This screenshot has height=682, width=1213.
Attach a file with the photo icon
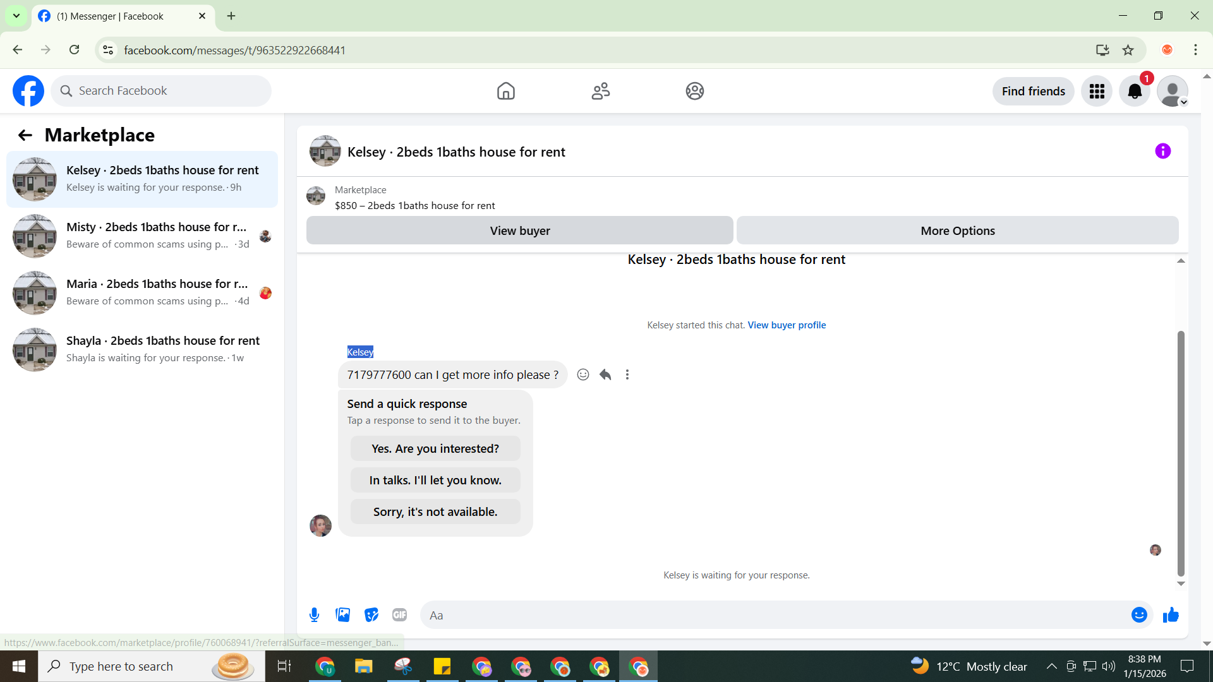pyautogui.click(x=342, y=615)
